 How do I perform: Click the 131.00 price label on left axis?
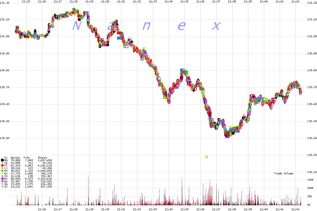tap(5, 36)
